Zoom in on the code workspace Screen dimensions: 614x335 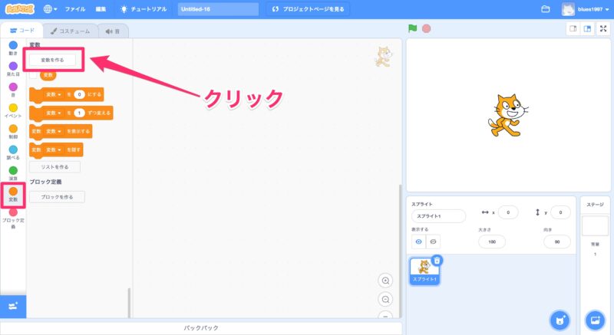(x=385, y=281)
